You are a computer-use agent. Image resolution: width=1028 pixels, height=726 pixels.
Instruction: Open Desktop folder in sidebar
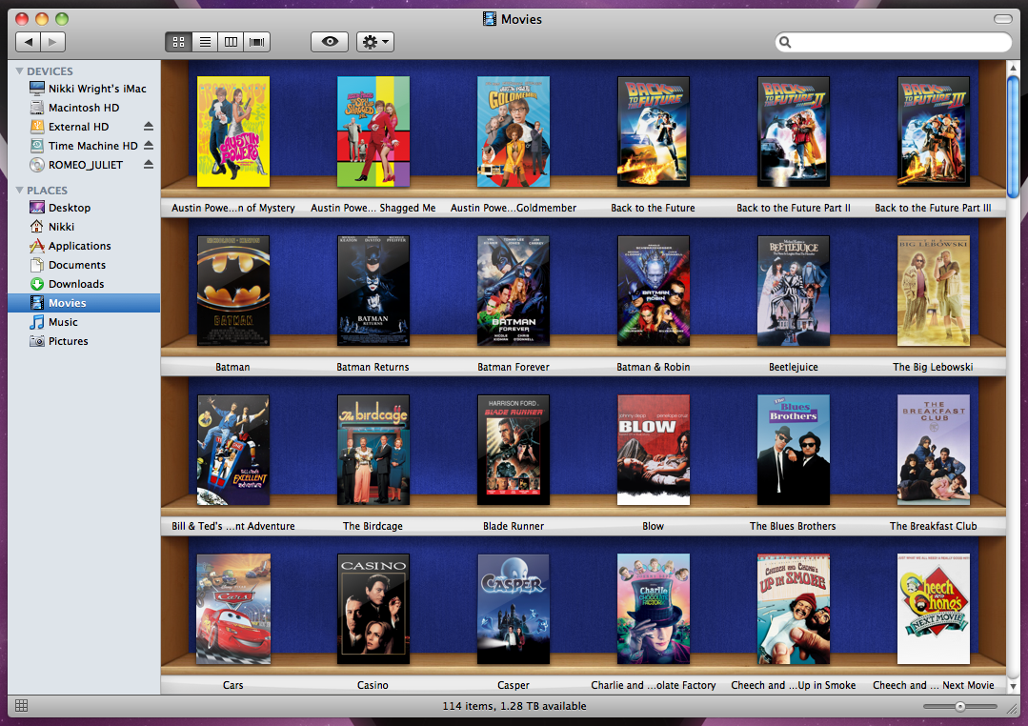[x=84, y=208]
